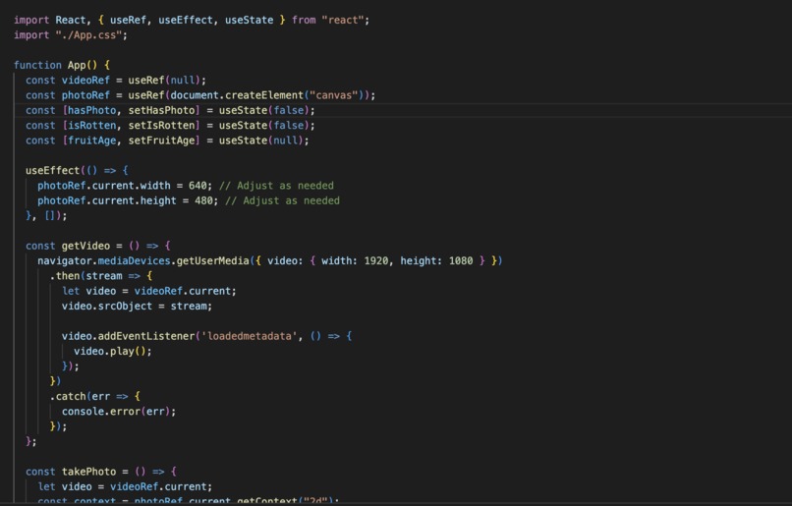This screenshot has height=506, width=792.
Task: Click the 'setIsRotten' setter name
Action: (x=161, y=126)
